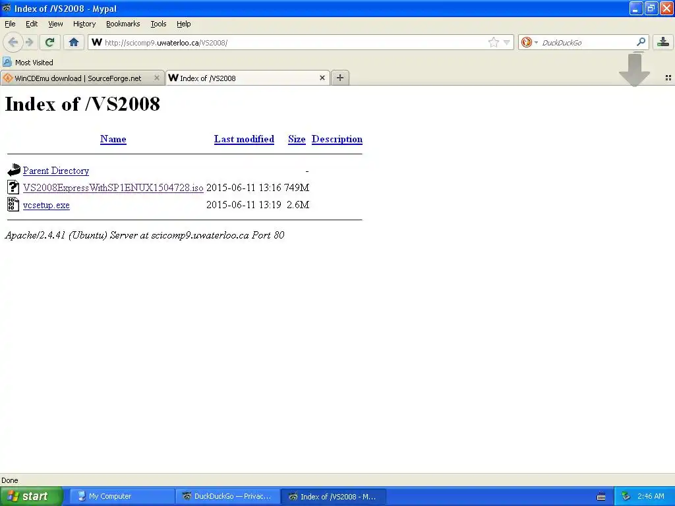This screenshot has width=675, height=506.
Task: Click the iso date 2015-06-11 13:16
Action: (x=244, y=188)
